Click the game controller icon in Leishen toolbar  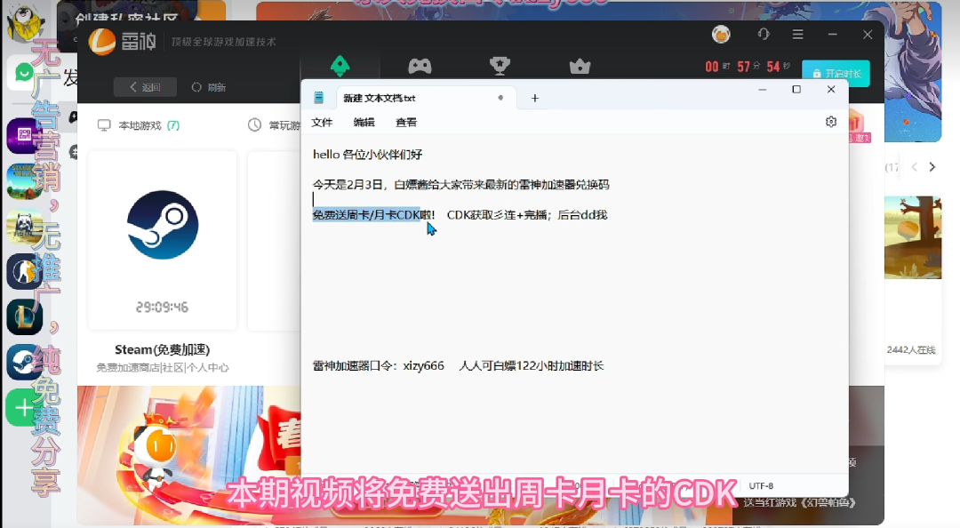click(420, 66)
